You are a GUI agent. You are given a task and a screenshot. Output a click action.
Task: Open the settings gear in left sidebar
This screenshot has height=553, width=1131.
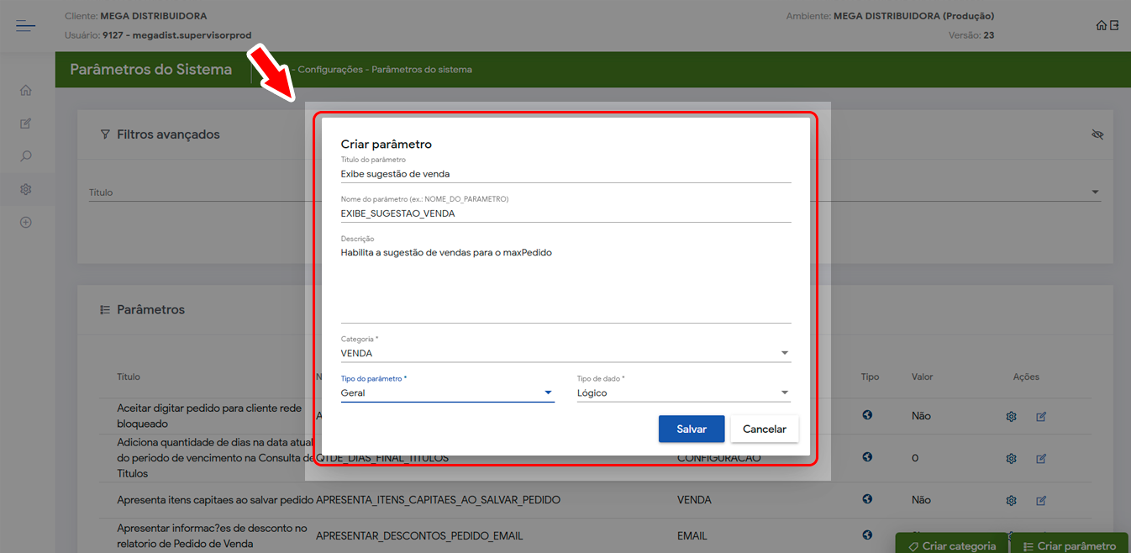26,190
